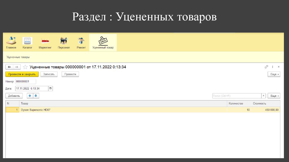Viewport: 289px width, 162px height.
Task: Select the Уцененный товар SALE tab
Action: tap(103, 43)
